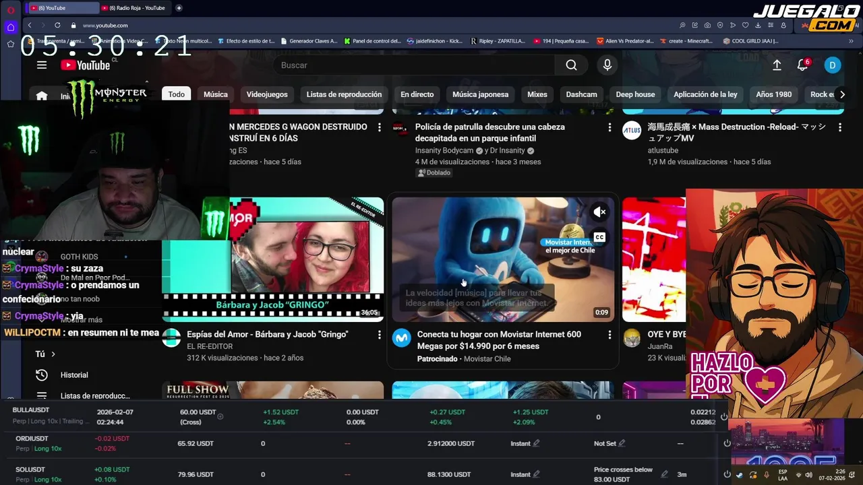Select the Deep house filter chip
Viewport: 863px width, 485px height.
635,94
